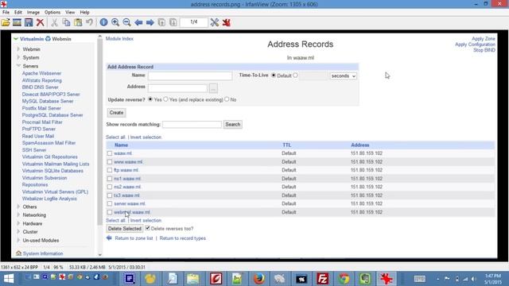The width and height of the screenshot is (509, 286).
Task: Go to next image with the right arrow
Action: [150, 22]
